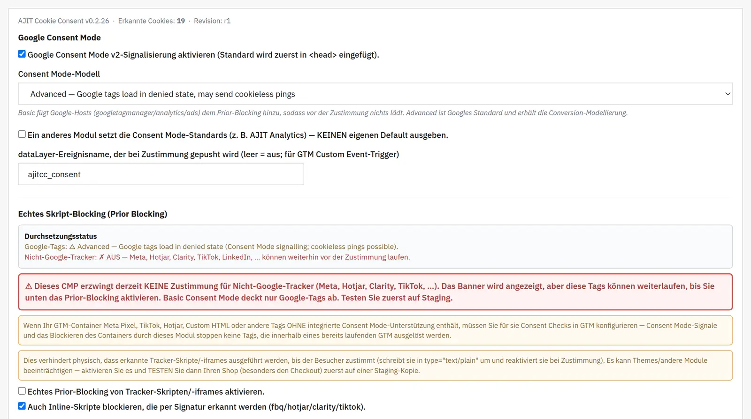Click the hint text starting 'Basic fügt Google-Hosts'

pos(323,113)
